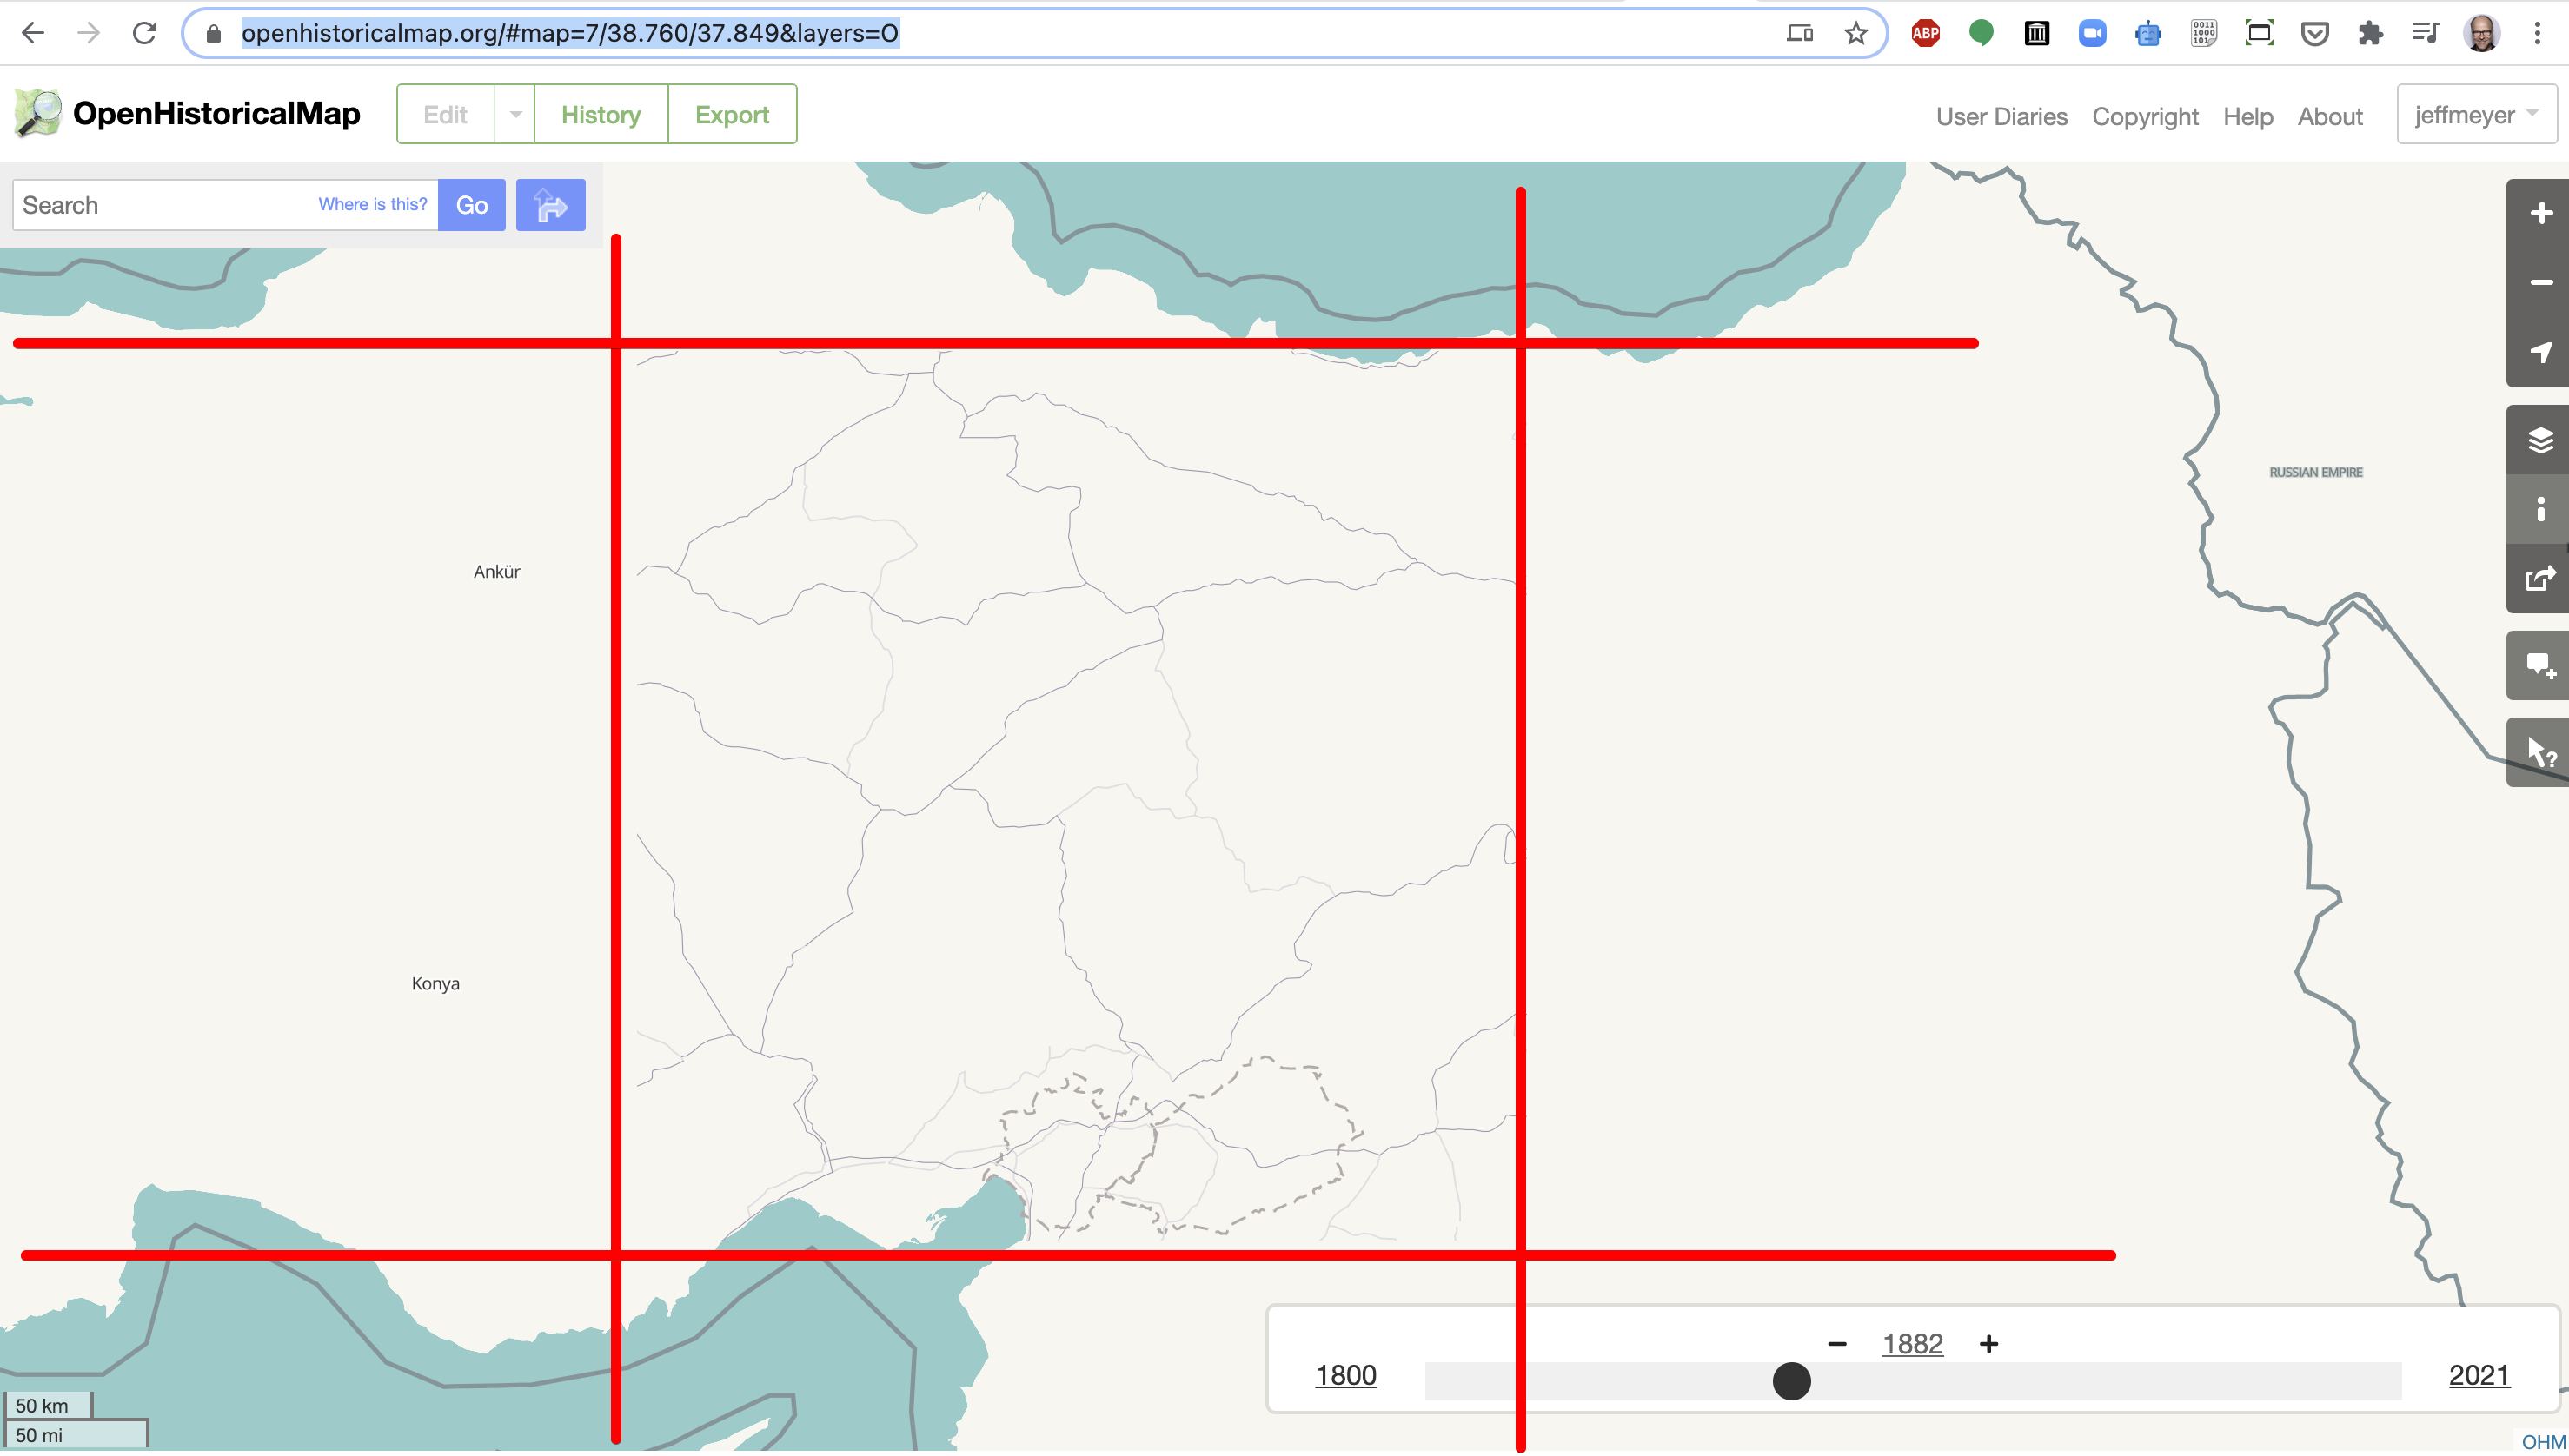Viewport: 2569px width, 1456px height.
Task: Zoom in using the map plus icon
Action: [2542, 212]
